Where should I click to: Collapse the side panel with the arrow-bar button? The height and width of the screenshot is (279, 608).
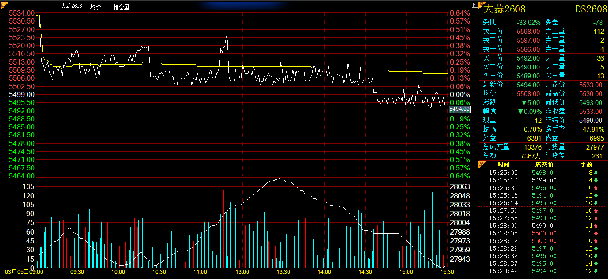coord(474,4)
